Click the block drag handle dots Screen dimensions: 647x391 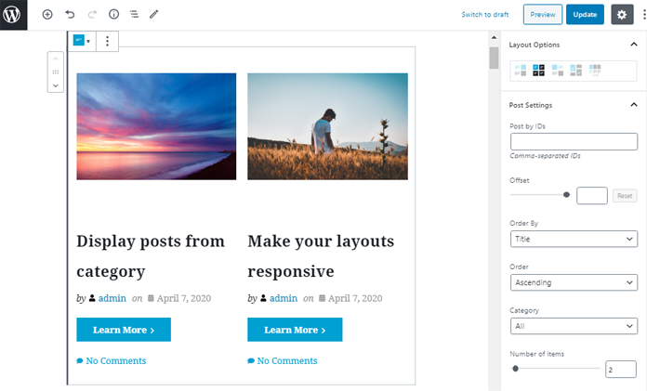(55, 72)
